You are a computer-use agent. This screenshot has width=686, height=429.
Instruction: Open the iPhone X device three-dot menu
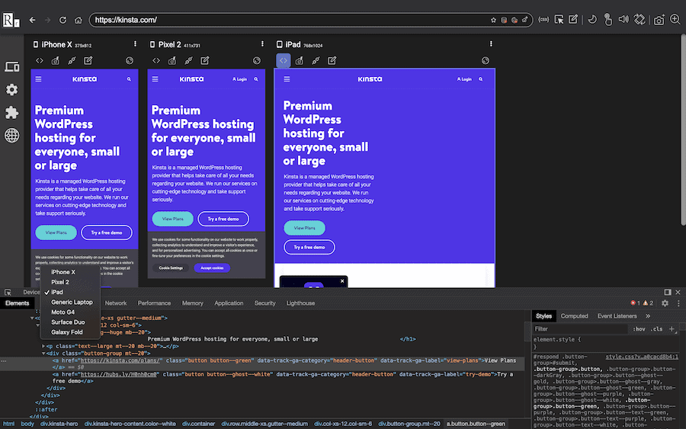(136, 45)
